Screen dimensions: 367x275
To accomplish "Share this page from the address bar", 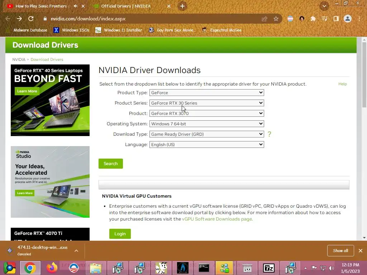I will pyautogui.click(x=264, y=19).
